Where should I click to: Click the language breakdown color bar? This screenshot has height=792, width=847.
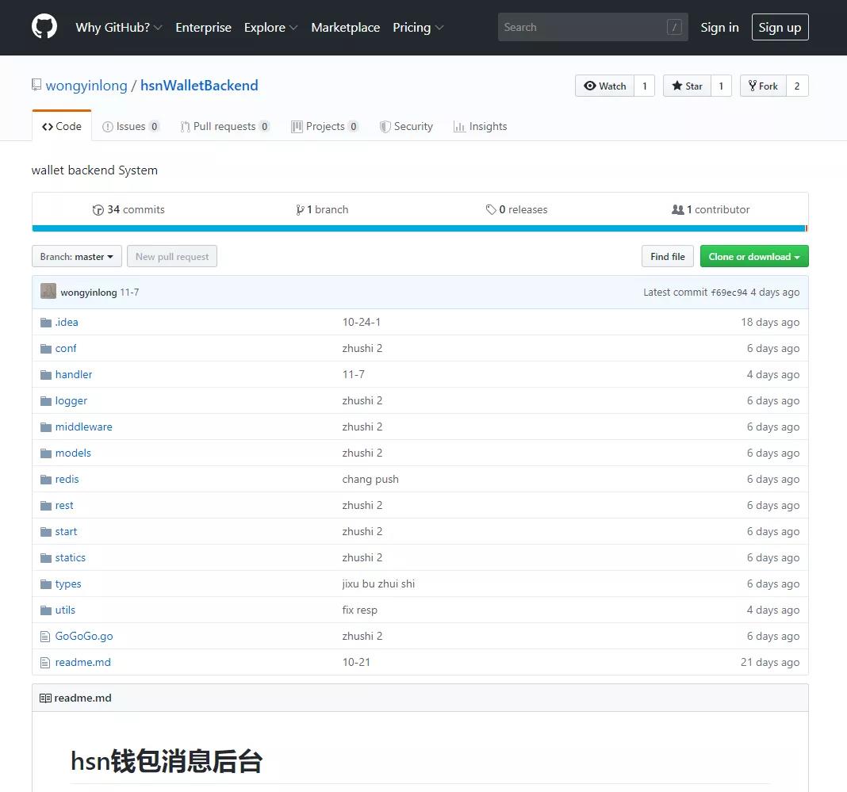420,228
